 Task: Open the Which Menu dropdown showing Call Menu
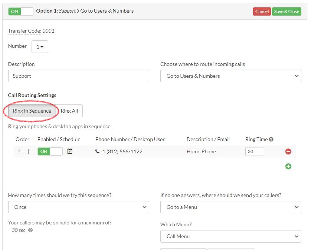(x=230, y=236)
